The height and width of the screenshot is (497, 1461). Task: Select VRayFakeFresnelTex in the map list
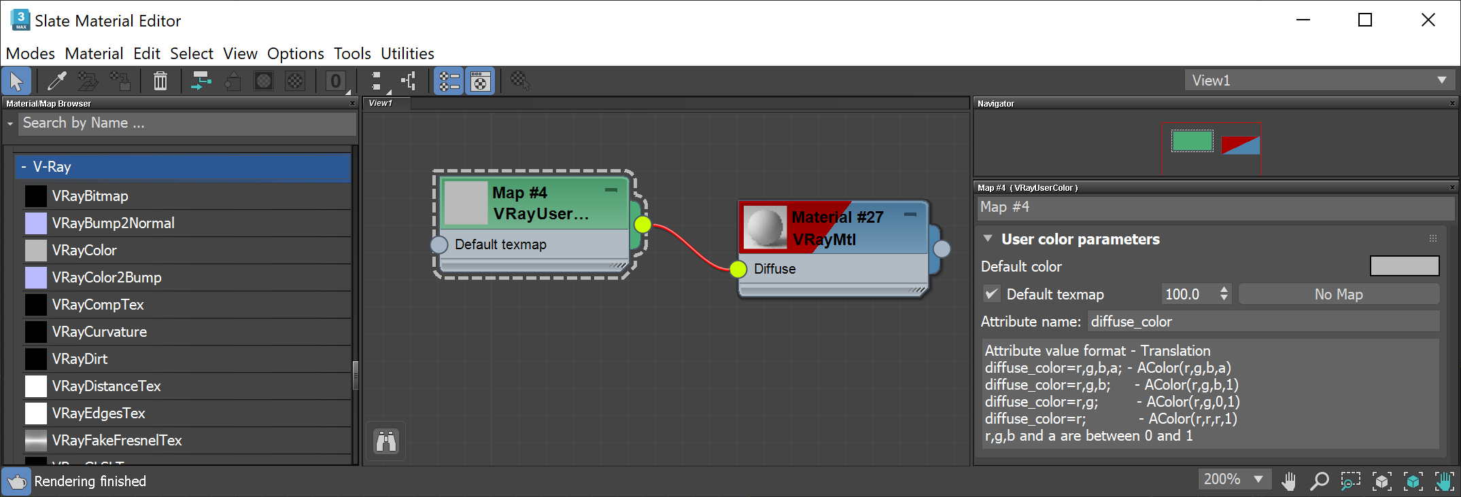pos(187,441)
